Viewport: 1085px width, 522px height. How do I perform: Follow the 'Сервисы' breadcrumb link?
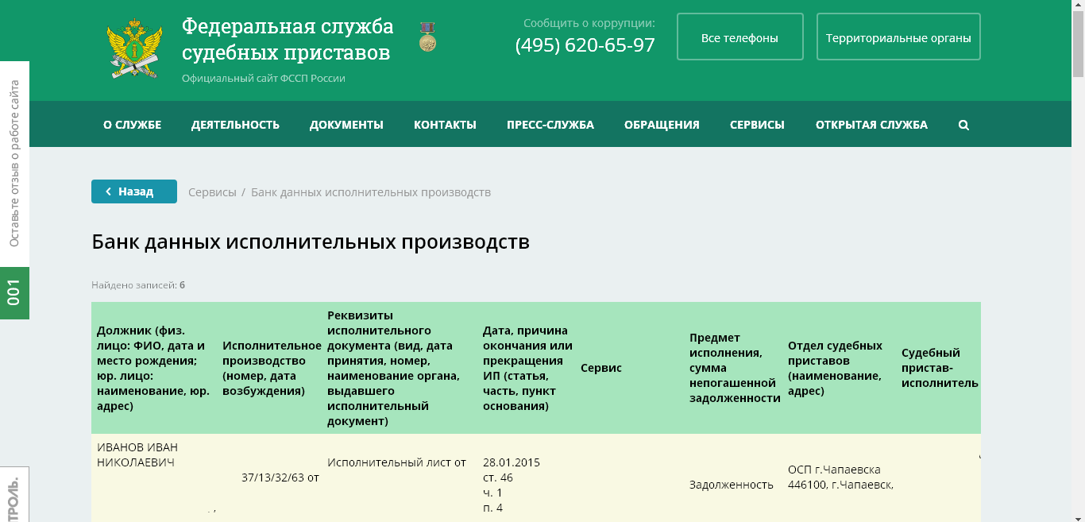[212, 192]
